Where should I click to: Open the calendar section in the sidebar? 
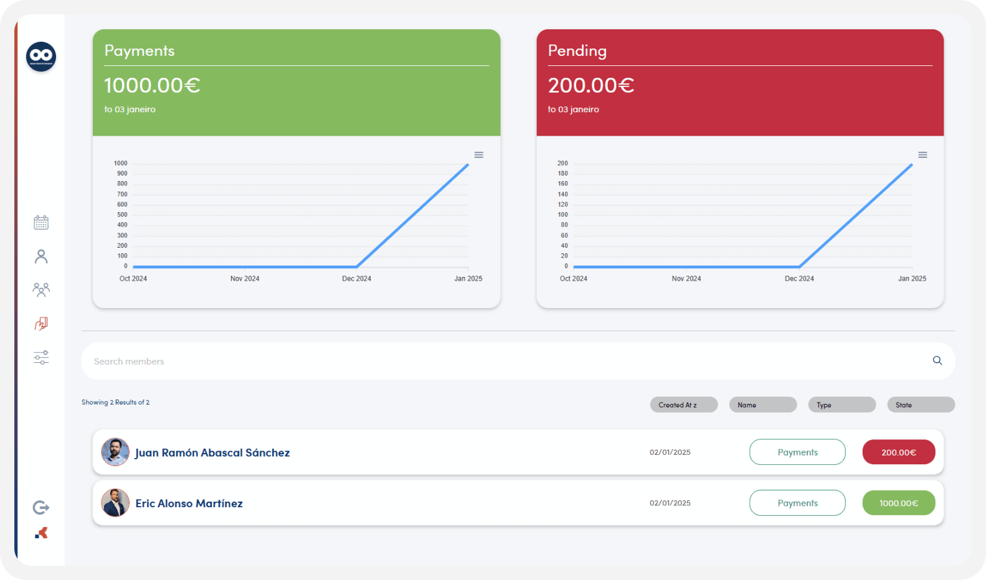[41, 223]
